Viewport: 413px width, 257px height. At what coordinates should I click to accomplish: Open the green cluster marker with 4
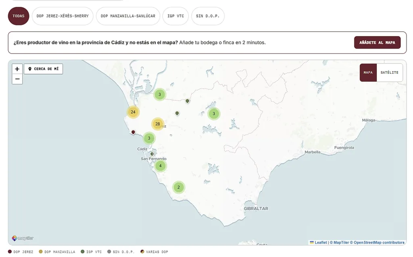click(160, 166)
